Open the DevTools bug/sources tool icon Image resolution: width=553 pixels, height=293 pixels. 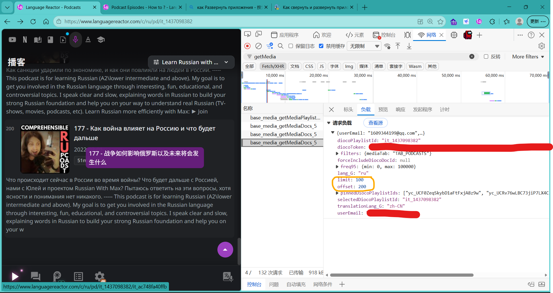[408, 35]
